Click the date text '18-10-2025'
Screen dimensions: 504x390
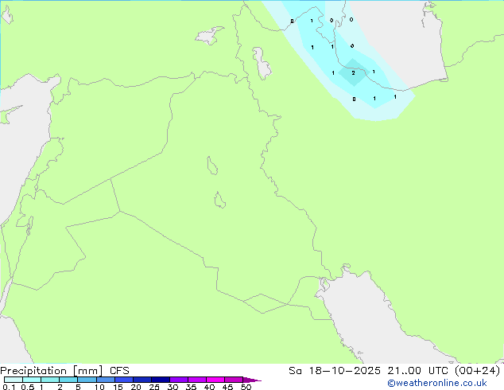click(x=344, y=371)
